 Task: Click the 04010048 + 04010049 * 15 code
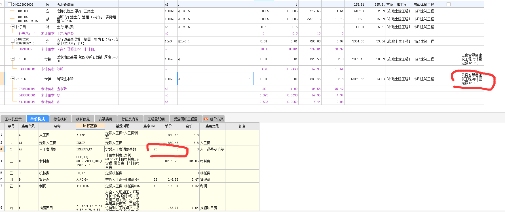27,19
